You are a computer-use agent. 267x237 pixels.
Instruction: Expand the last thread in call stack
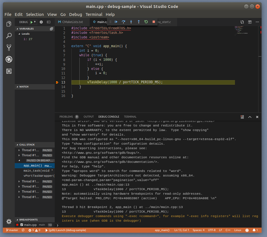point(19,197)
